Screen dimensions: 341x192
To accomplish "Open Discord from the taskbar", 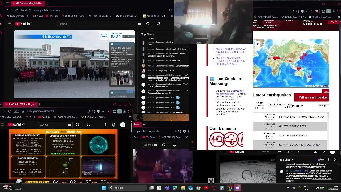I will pyautogui.click(x=237, y=188).
